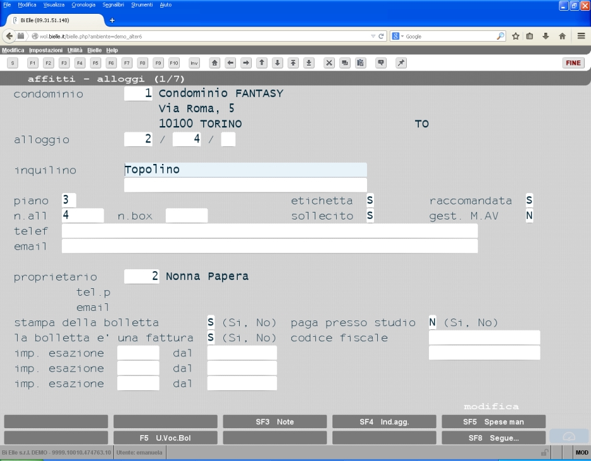Open the Impostazioni menu

(x=45, y=50)
